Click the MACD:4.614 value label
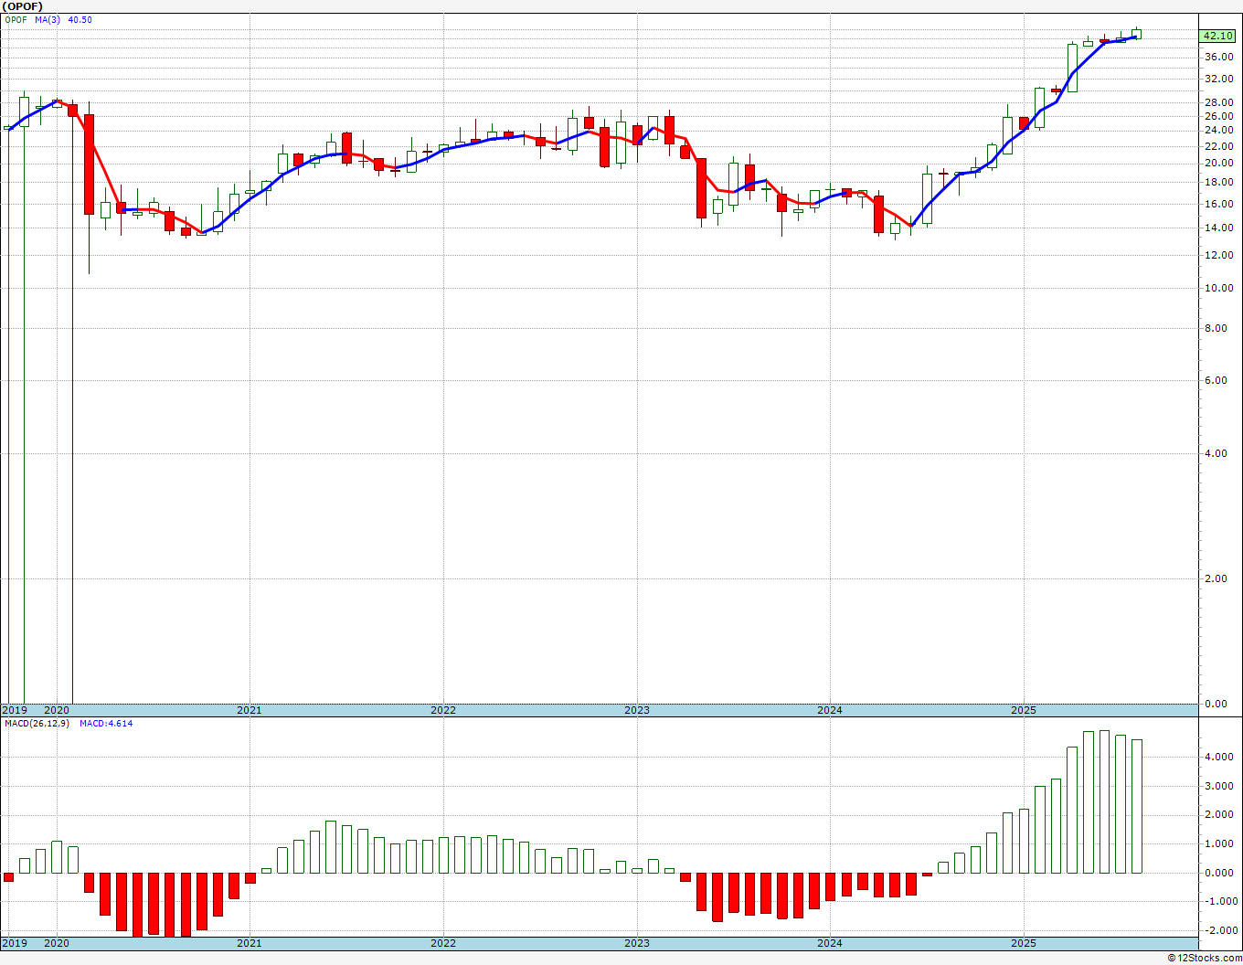Image resolution: width=1243 pixels, height=965 pixels. [x=106, y=723]
